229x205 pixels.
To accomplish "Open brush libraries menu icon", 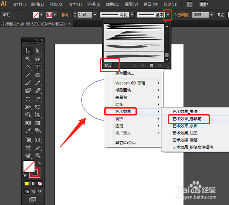I will pyautogui.click(x=108, y=65).
